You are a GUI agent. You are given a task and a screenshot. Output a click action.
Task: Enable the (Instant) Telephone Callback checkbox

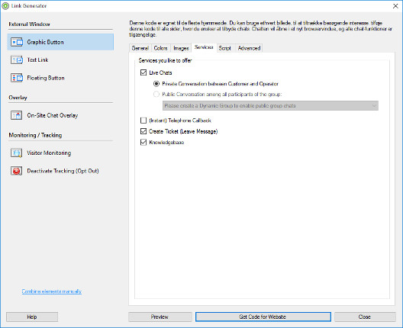pos(143,121)
